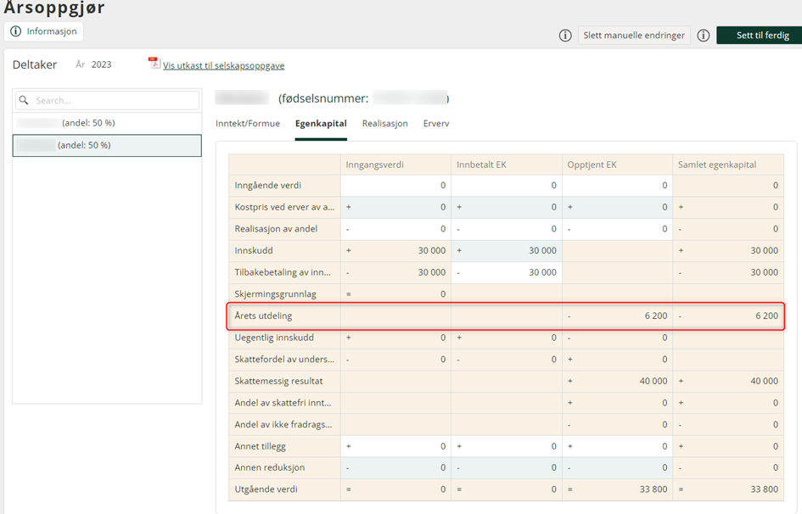Screen dimensions: 802x514
Task: Click the Andel av ikke fradragsberettiget label
Action: pyautogui.click(x=283, y=425)
